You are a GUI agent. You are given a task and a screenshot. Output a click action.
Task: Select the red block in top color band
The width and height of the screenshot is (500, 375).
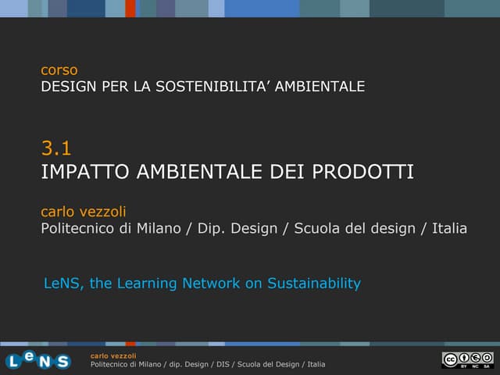(x=130, y=8)
